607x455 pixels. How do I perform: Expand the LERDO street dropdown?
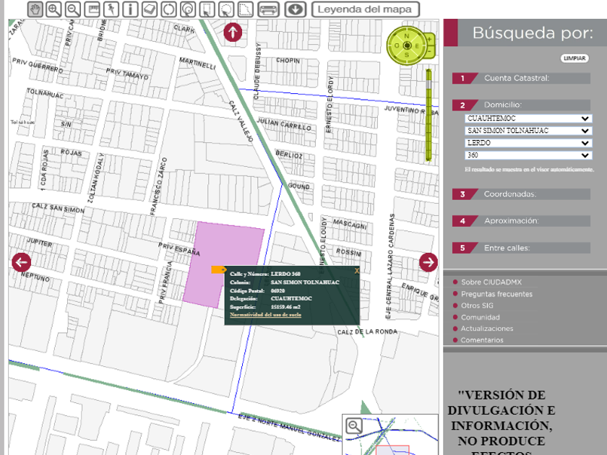tap(528, 143)
